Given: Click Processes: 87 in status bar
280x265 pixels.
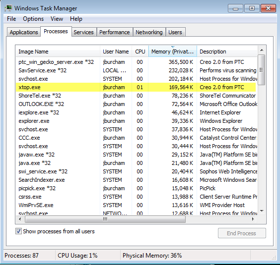Looking at the screenshot, I should point(21,256).
